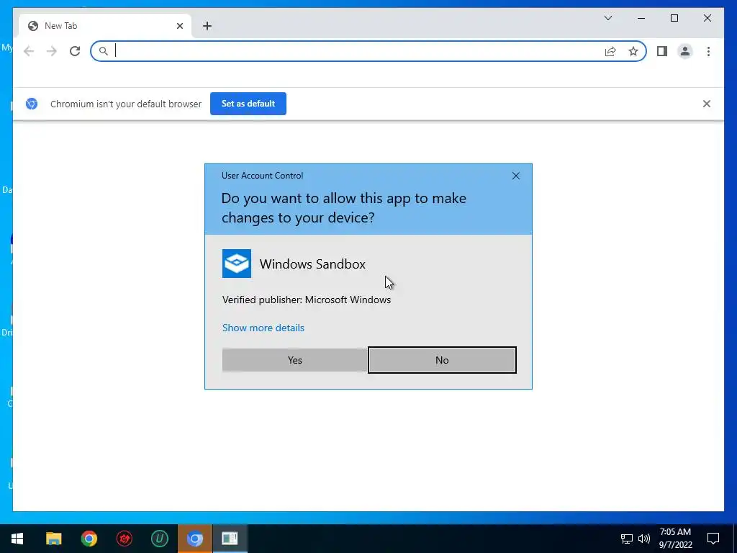Image resolution: width=737 pixels, height=553 pixels.
Task: Open the Show more details link
Action: 263,328
